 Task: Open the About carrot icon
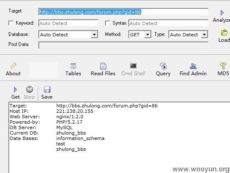point(13,66)
